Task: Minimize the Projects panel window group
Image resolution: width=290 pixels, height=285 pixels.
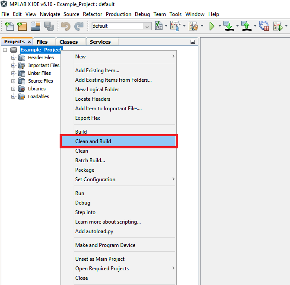Action: [x=193, y=42]
